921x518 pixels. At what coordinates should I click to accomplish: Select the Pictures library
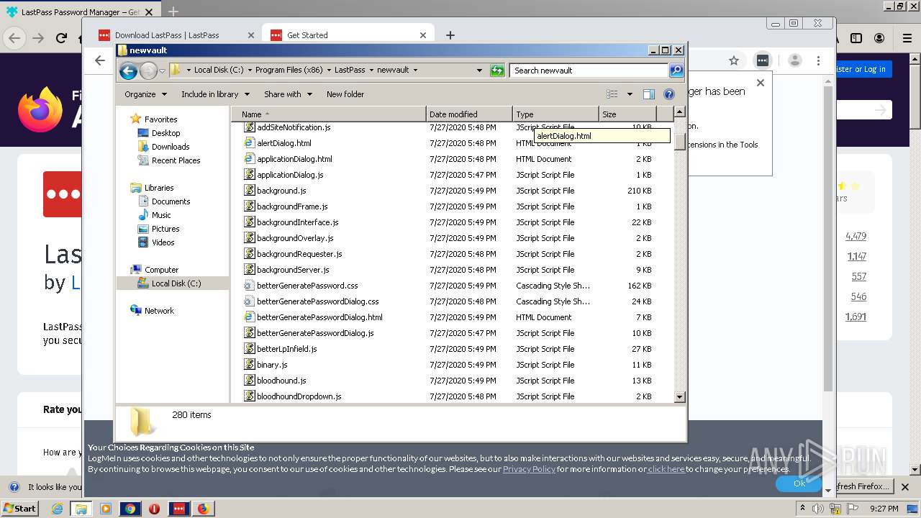(x=165, y=229)
